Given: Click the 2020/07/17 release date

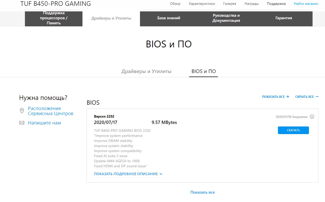Looking at the screenshot, I should point(106,122).
